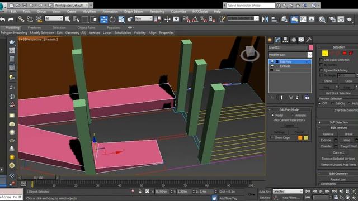
Task: Click the Line002 object color swatch
Action: click(311, 47)
